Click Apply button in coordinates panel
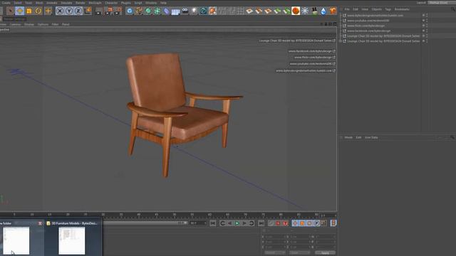Screen dimensions: 456x256 [x=325, y=253]
